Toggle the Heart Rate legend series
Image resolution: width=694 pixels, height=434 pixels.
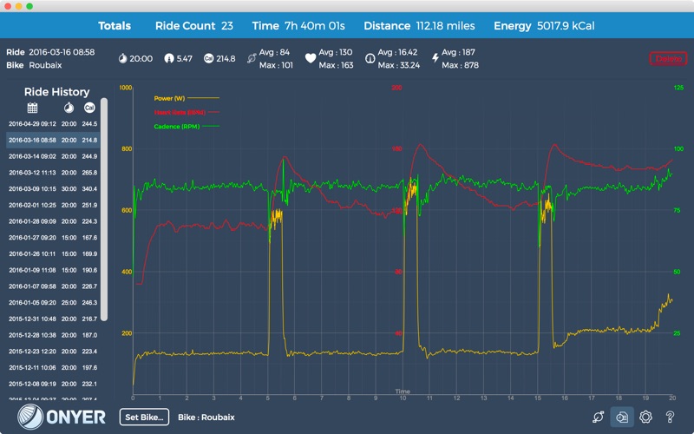tap(187, 113)
